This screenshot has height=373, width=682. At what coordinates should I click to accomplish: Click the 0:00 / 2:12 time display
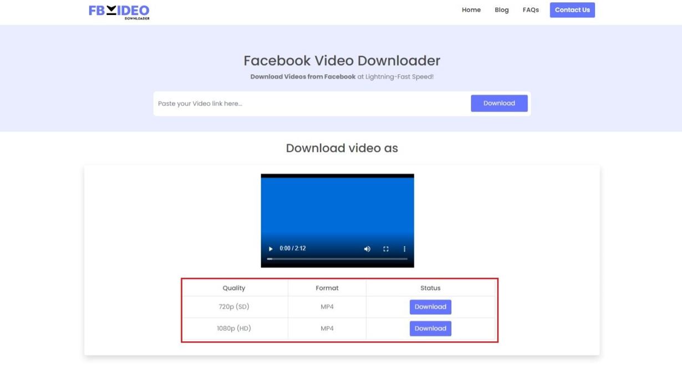293,249
